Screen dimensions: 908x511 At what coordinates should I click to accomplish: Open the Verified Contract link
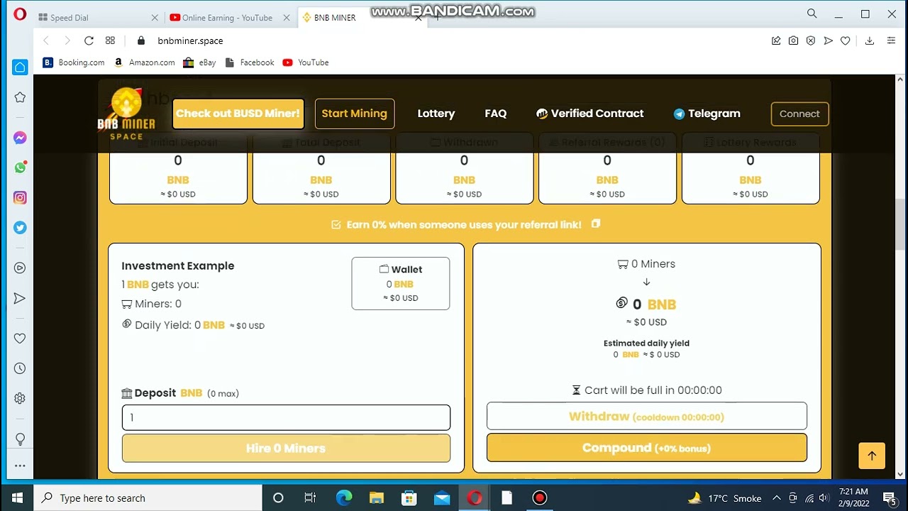(x=589, y=114)
